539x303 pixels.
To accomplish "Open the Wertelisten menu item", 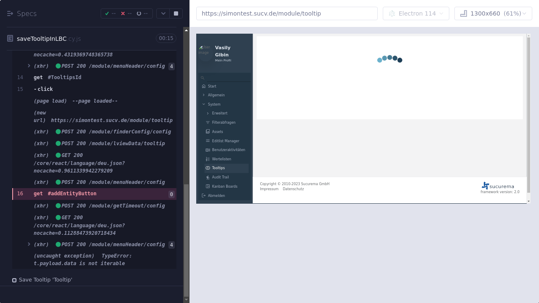I will click(221, 159).
